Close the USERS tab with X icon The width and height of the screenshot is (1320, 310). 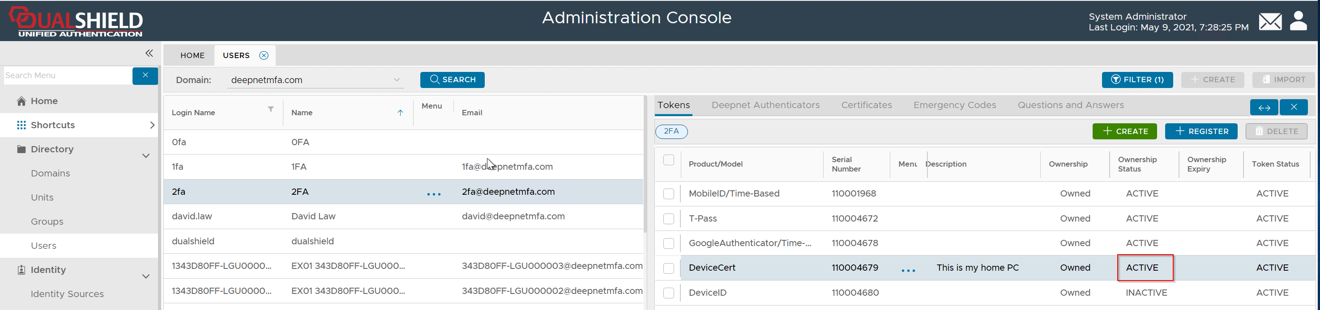tap(263, 55)
